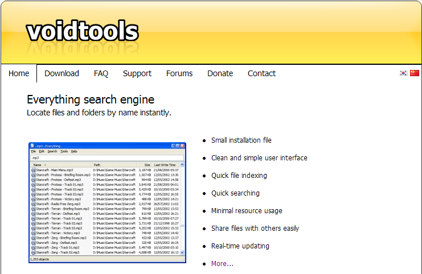This screenshot has height=274, width=422.
Task: Click 'Quick searching' bullet text
Action: (x=235, y=193)
